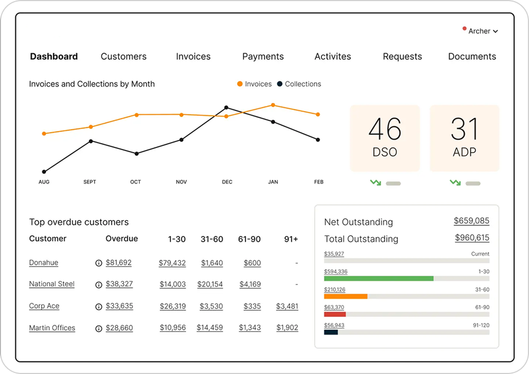Select the DSO 46 metric card

[x=385, y=138]
